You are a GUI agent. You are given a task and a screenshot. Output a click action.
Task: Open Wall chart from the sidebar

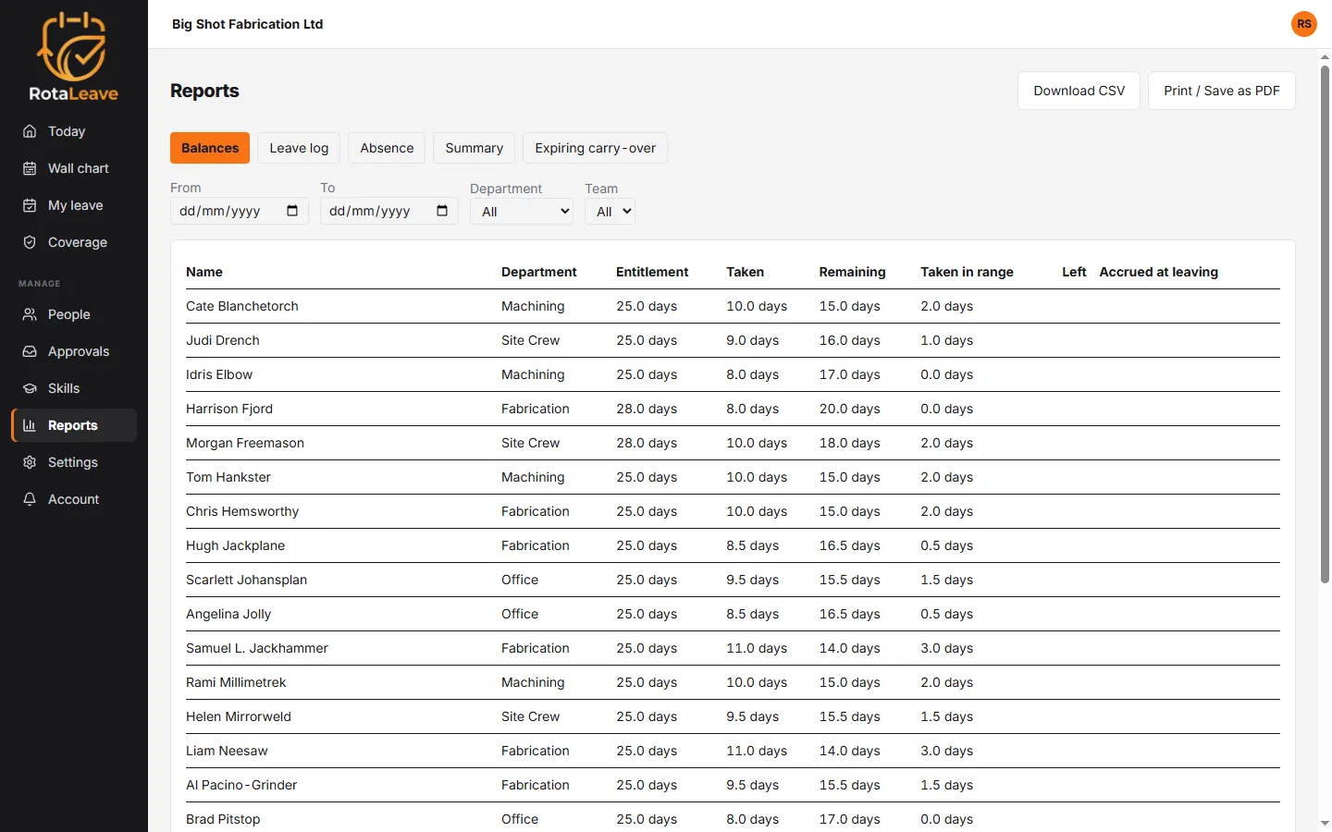pos(74,168)
